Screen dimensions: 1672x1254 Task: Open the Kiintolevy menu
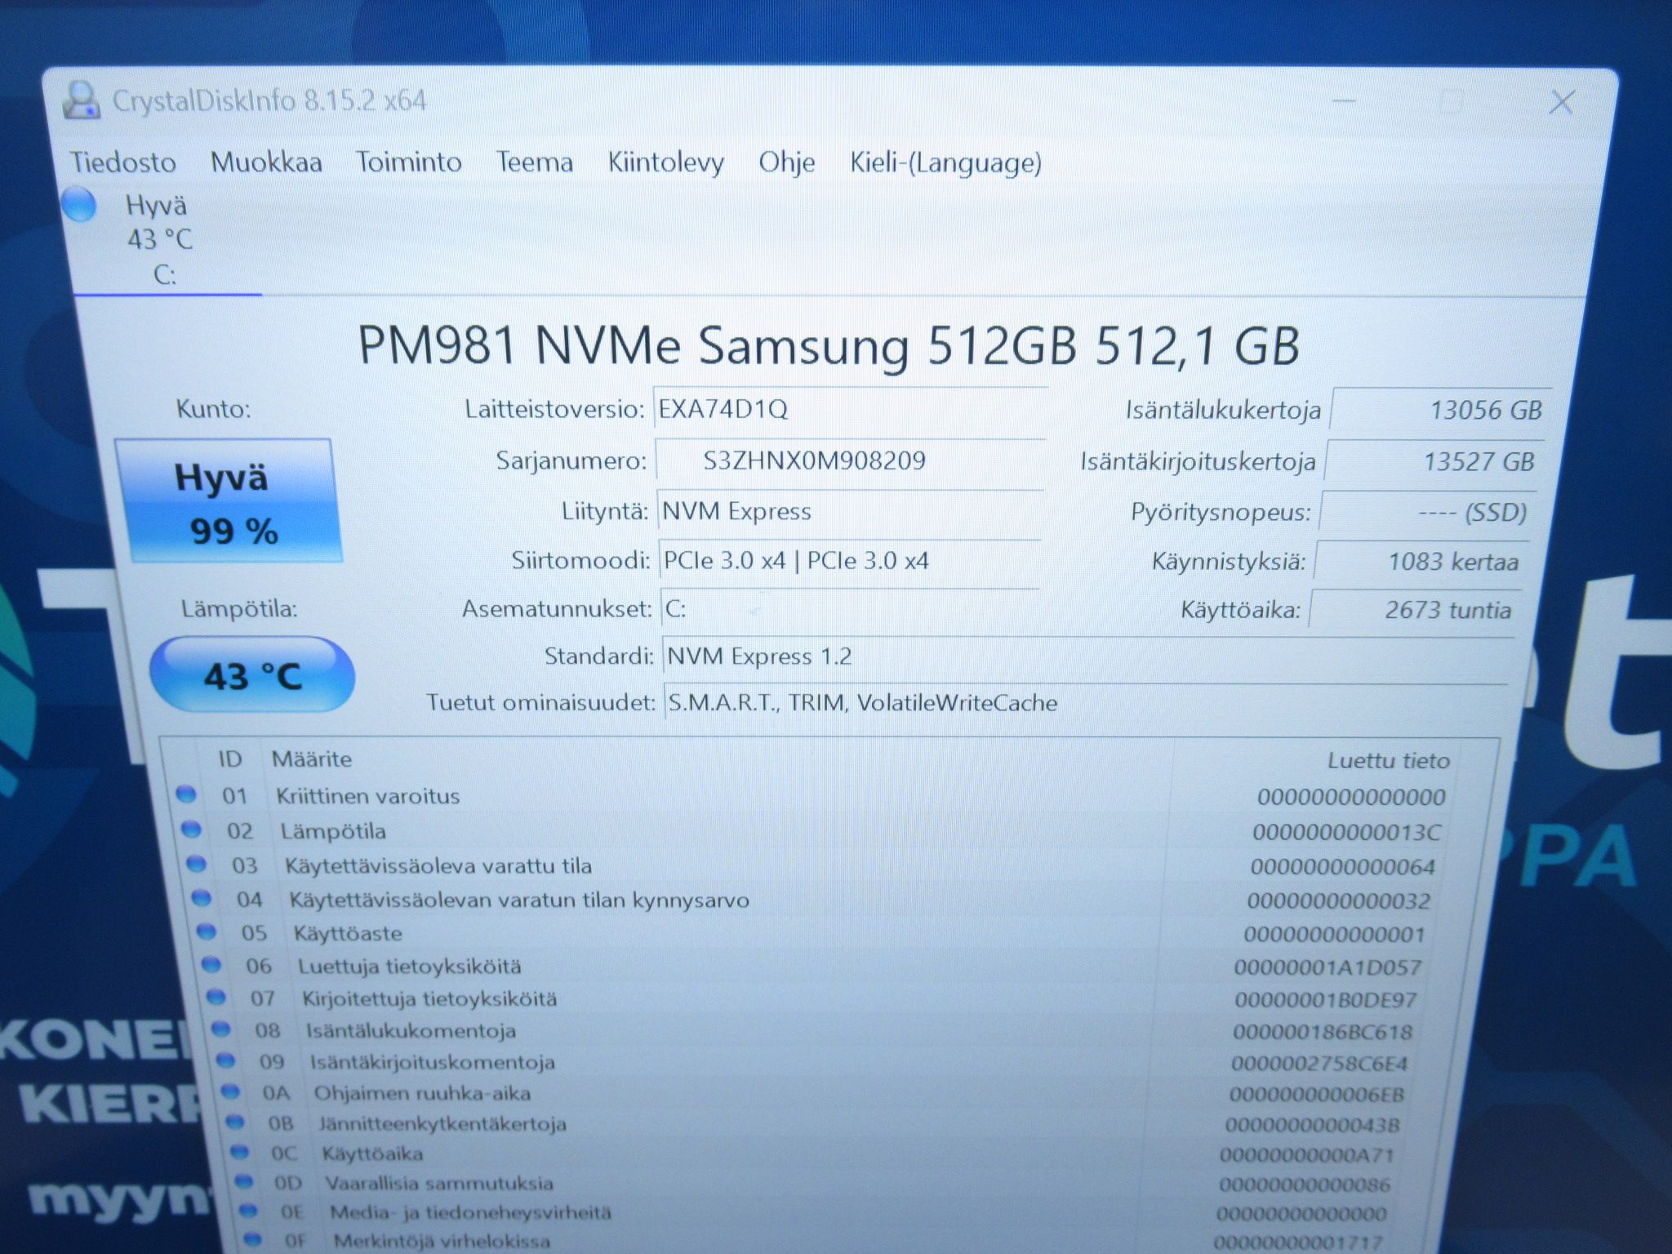point(665,162)
